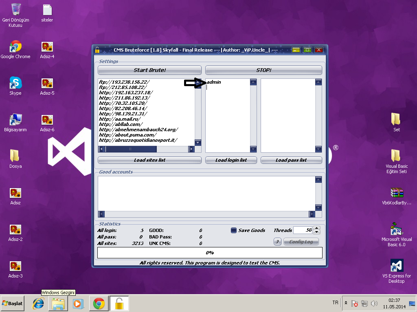417x312 pixels.
Task: Click pass list scroll-up arrow
Action: click(x=318, y=82)
